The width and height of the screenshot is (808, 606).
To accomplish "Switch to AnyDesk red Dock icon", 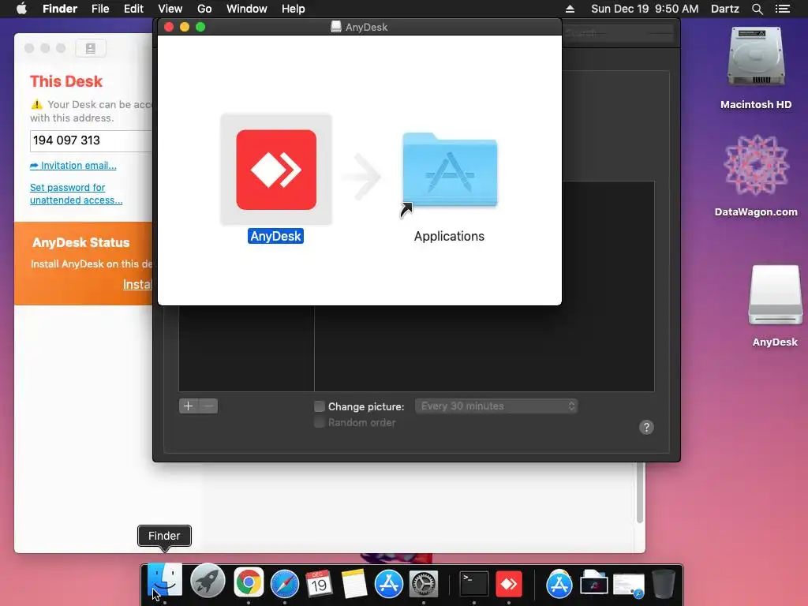I will click(x=509, y=583).
